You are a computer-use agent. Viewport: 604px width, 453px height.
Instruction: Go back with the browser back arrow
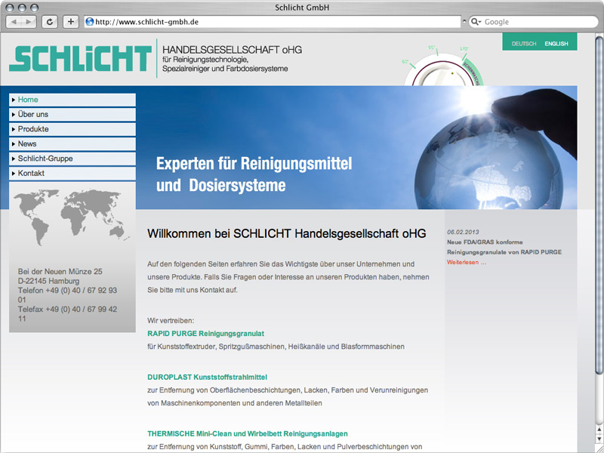[14, 22]
